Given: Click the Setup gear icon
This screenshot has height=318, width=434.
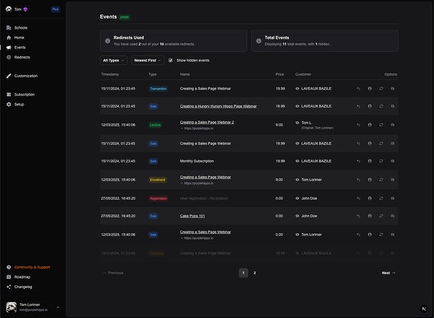Looking at the screenshot, I should coord(9,105).
